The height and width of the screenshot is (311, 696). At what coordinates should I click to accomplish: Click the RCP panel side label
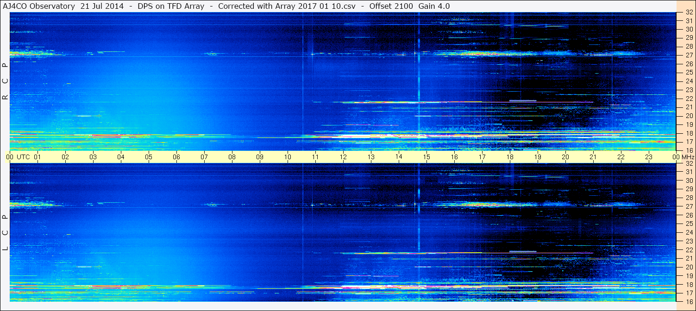click(5, 81)
